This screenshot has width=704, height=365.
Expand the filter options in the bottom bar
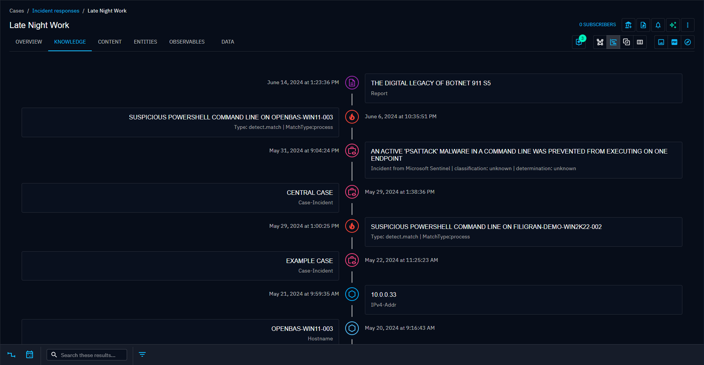(142, 355)
